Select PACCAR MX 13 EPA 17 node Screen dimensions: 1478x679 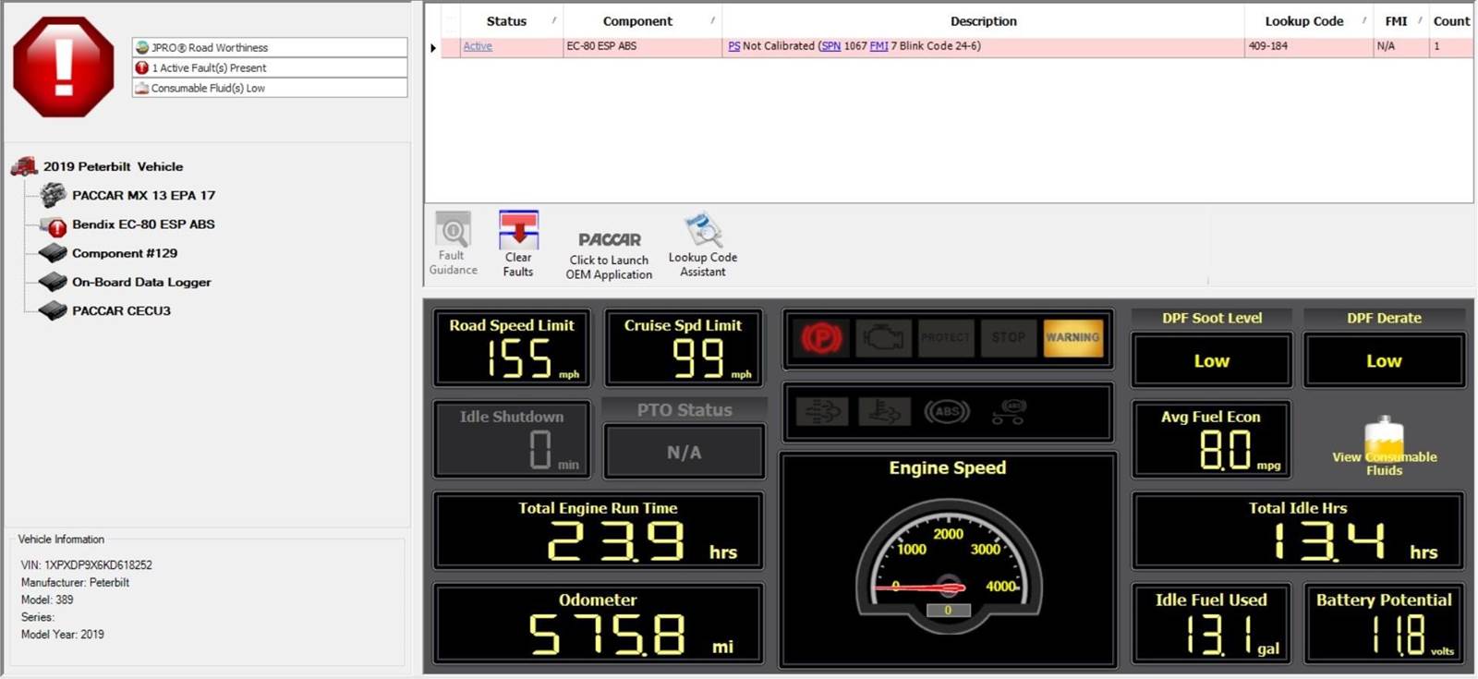(x=143, y=196)
